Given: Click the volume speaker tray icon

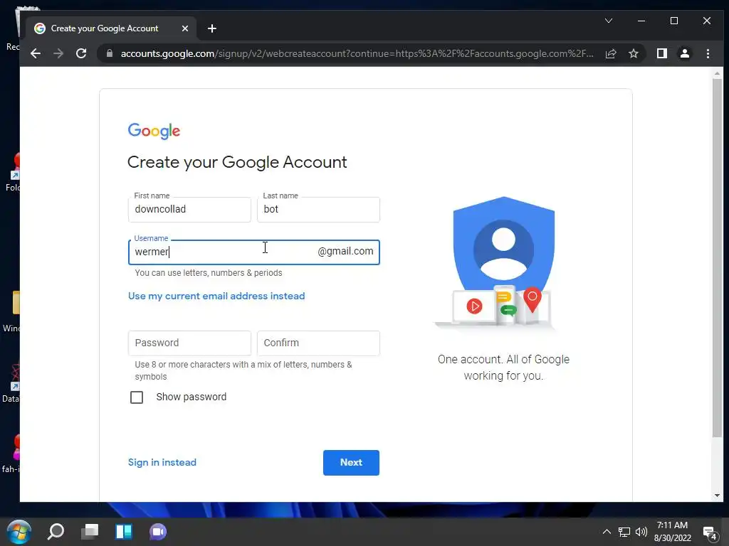Looking at the screenshot, I should (x=641, y=532).
